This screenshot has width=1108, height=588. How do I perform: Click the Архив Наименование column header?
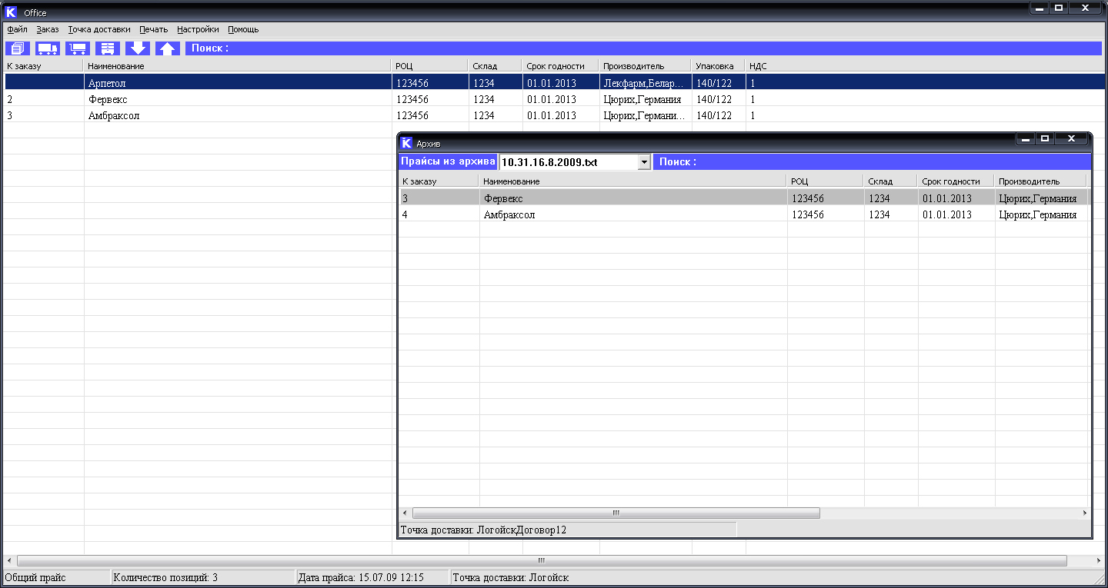633,181
